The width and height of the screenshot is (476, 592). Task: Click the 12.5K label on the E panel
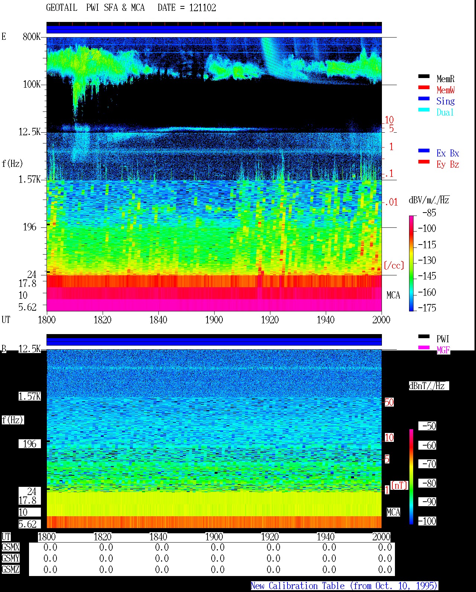click(x=29, y=132)
